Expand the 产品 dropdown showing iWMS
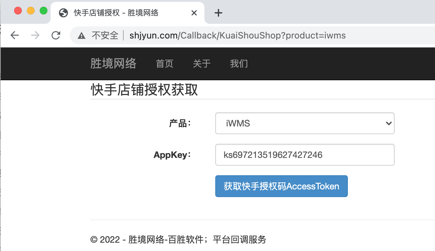This screenshot has height=251, width=435. [304, 123]
